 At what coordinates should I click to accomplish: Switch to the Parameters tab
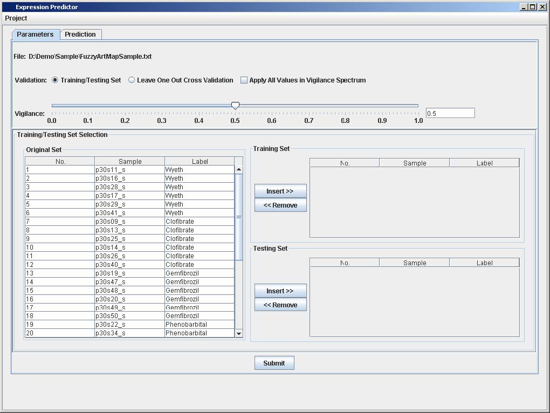pyautogui.click(x=36, y=35)
